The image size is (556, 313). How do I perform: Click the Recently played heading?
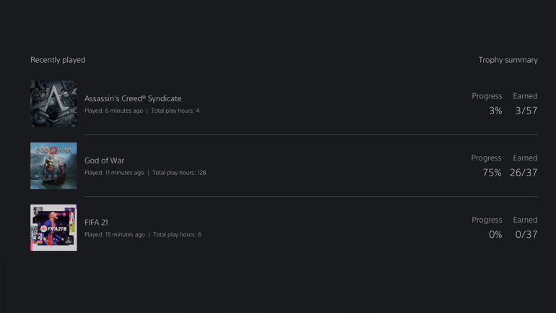click(x=58, y=60)
